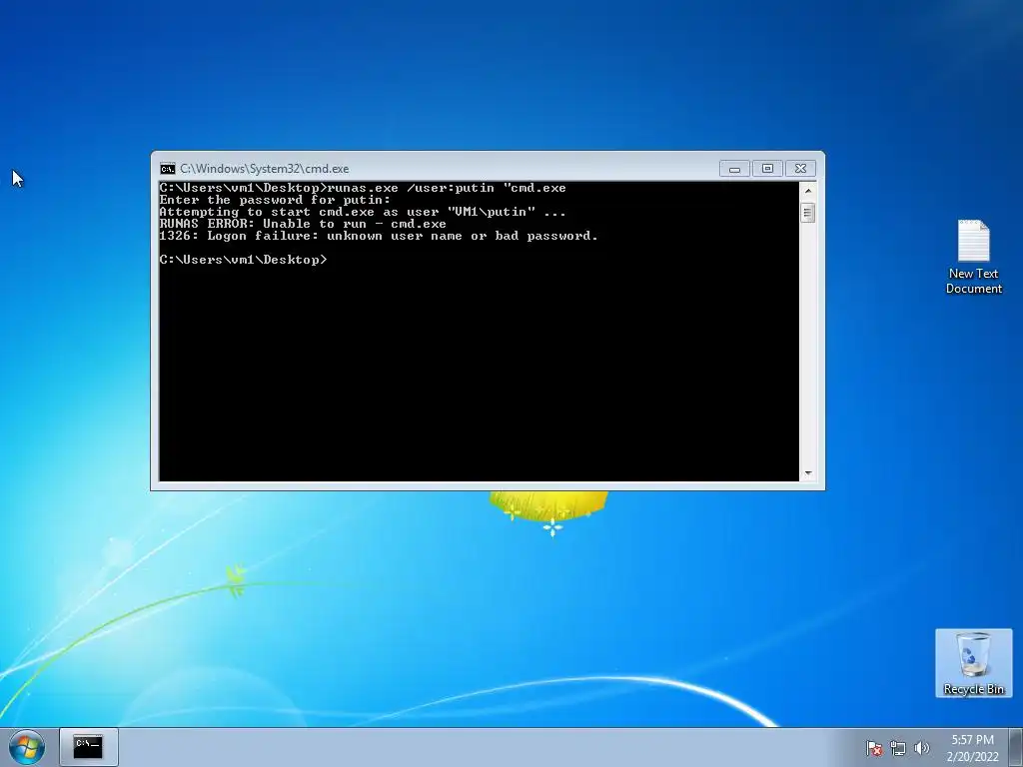Click the line 'Enter the password for putin:'
This screenshot has height=767, width=1023.
275,200
